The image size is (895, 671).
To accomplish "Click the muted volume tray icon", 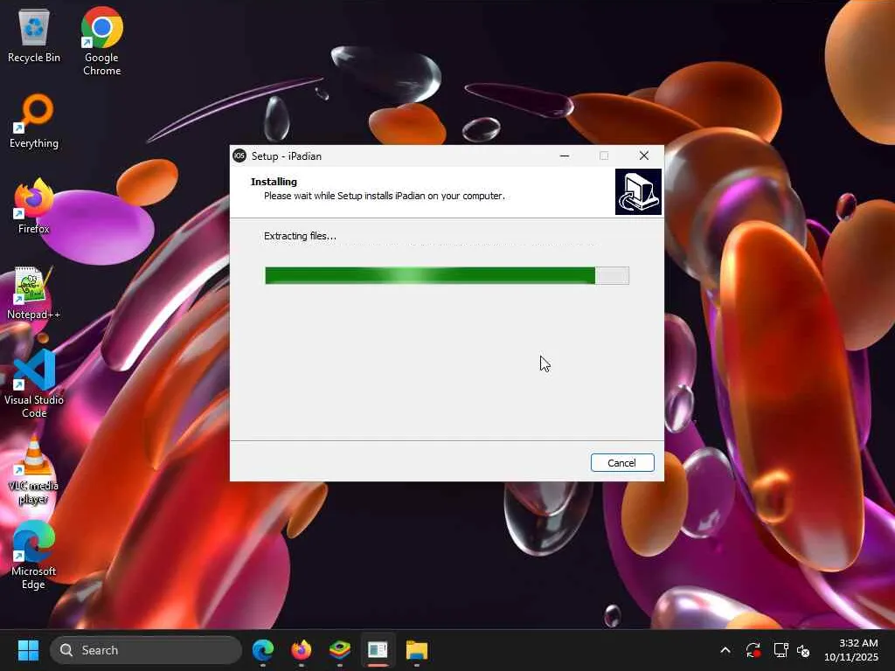I will coord(804,650).
